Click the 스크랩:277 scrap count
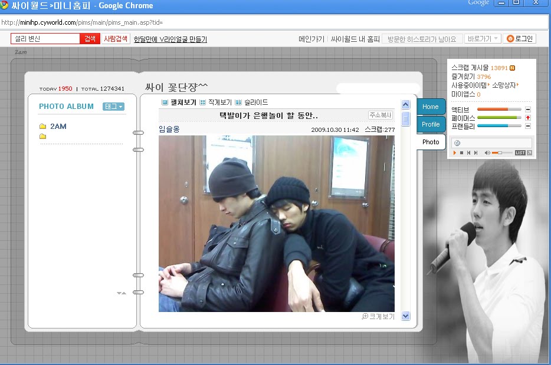Image resolution: width=551 pixels, height=365 pixels. 379,130
